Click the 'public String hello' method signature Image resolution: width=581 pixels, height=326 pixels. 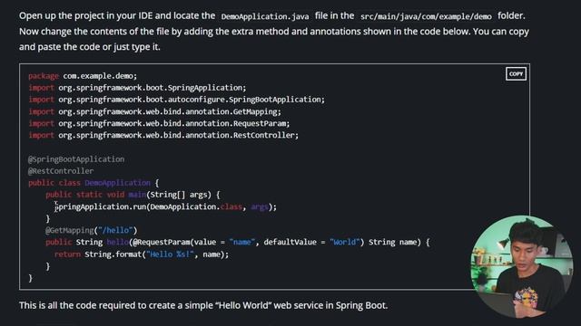238,242
